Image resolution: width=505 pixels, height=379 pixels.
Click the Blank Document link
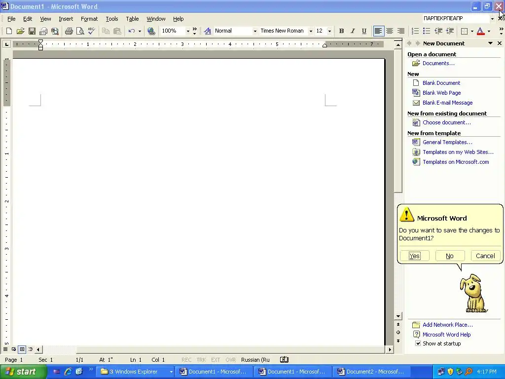click(x=441, y=83)
